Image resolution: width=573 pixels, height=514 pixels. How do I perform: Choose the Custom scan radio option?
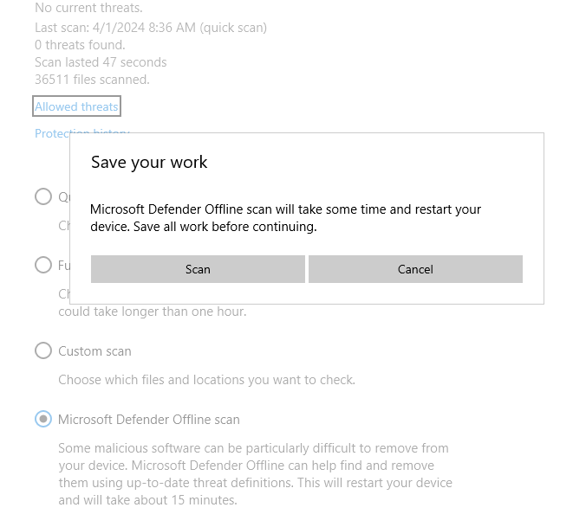[43, 350]
